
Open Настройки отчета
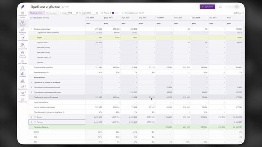pyautogui.click(x=41, y=18)
